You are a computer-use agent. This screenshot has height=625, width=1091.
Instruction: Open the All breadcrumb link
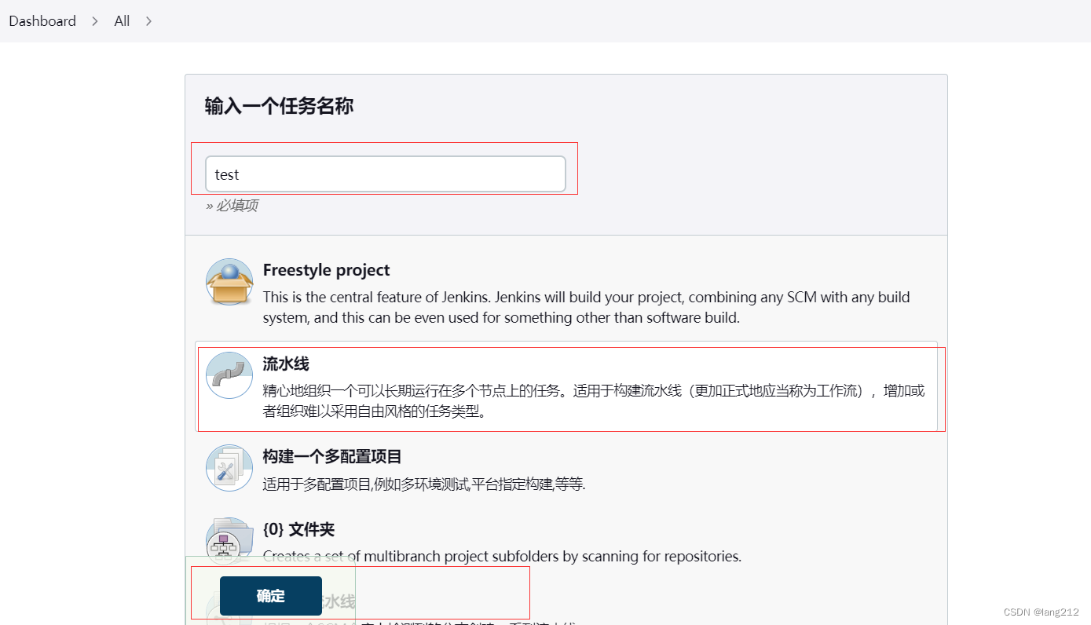(x=122, y=21)
